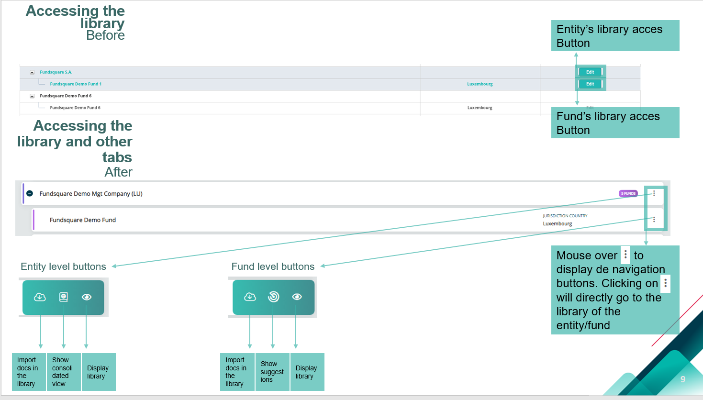Click Edit in the Fundsquare Demo Fund 1 row
Screen dimensions: 703x400
(x=590, y=84)
